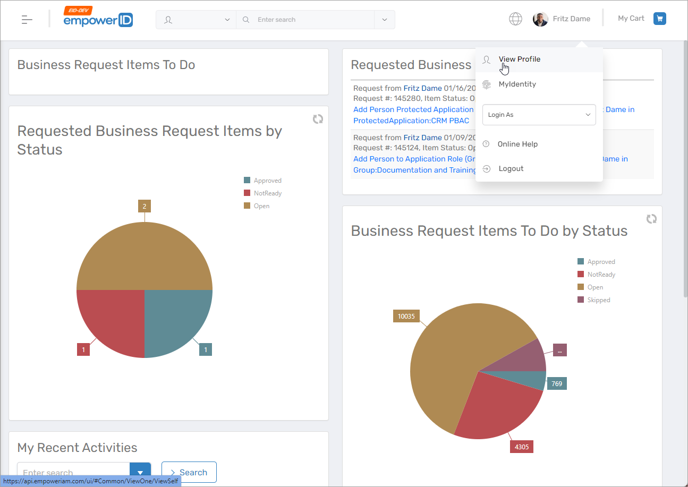Viewport: 688px width, 487px height.
Task: Click the Search button in My Recent Activities
Action: click(x=189, y=472)
